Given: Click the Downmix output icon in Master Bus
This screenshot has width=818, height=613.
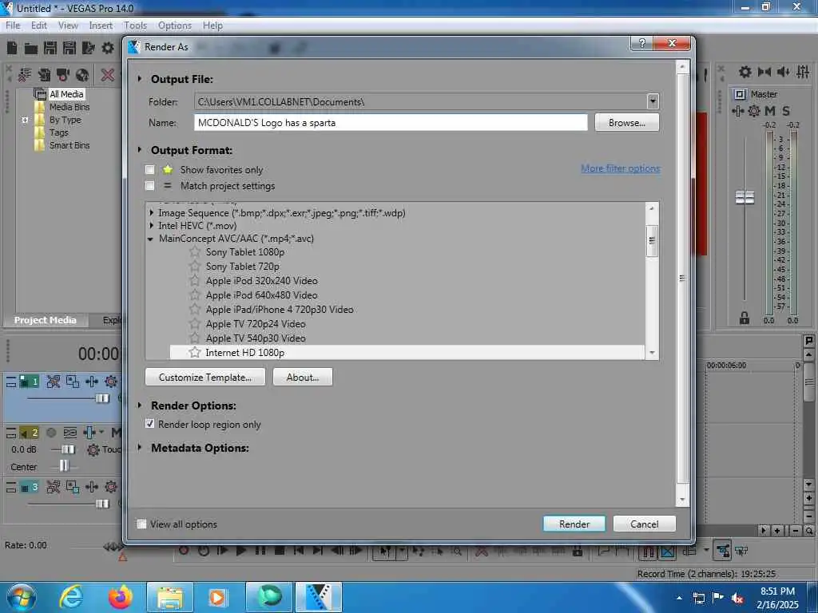Looking at the screenshot, I should pyautogui.click(x=764, y=72).
